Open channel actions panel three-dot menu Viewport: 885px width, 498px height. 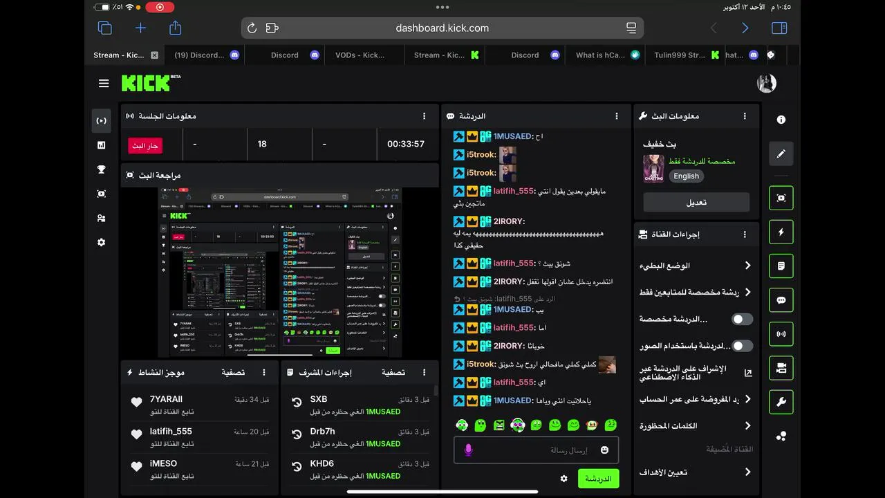745,234
